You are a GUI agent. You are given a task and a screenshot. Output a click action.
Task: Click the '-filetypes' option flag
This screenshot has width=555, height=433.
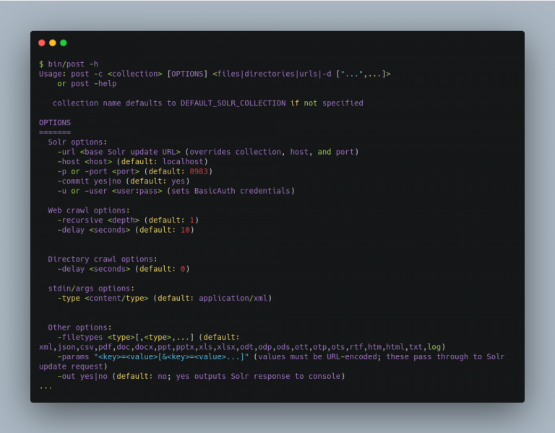pyautogui.click(x=80, y=337)
